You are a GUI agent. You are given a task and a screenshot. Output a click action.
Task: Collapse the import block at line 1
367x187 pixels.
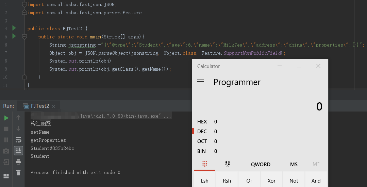coord(24,4)
